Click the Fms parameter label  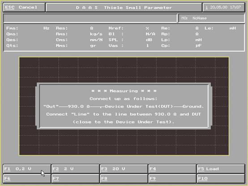pos(12,28)
